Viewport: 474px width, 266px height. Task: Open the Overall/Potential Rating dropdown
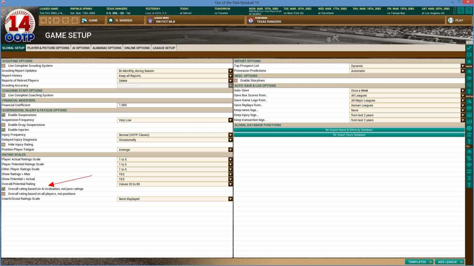pos(175,184)
